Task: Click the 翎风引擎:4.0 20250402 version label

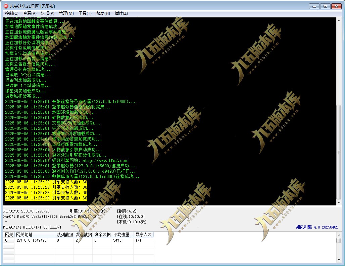Action: (317, 227)
